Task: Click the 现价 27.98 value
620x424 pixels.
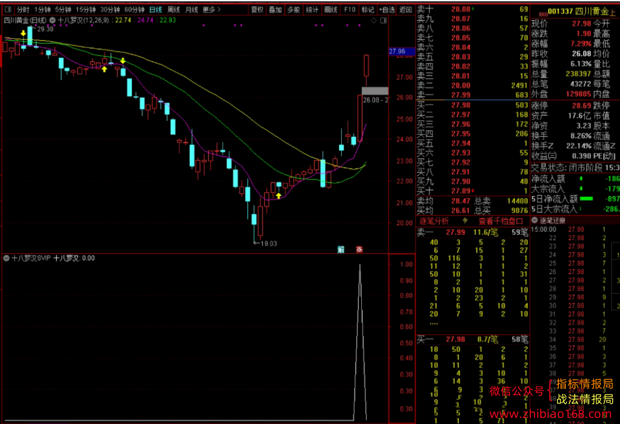Action: [581, 24]
